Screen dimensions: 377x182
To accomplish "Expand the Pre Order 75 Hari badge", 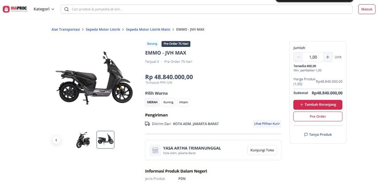I will coord(176,44).
